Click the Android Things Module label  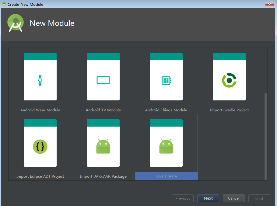click(x=166, y=110)
